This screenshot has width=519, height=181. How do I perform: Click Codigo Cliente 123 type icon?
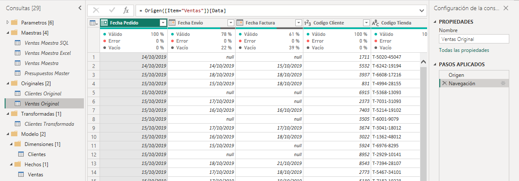[308, 23]
